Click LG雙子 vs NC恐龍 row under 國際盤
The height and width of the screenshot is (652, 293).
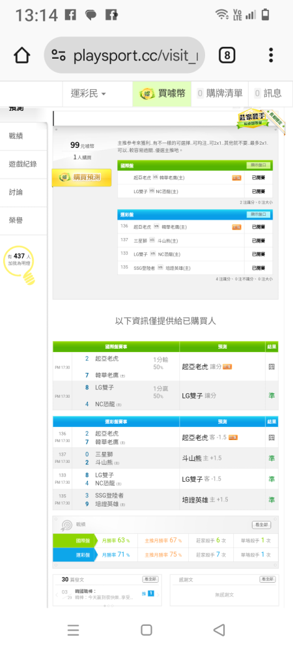click(195, 191)
